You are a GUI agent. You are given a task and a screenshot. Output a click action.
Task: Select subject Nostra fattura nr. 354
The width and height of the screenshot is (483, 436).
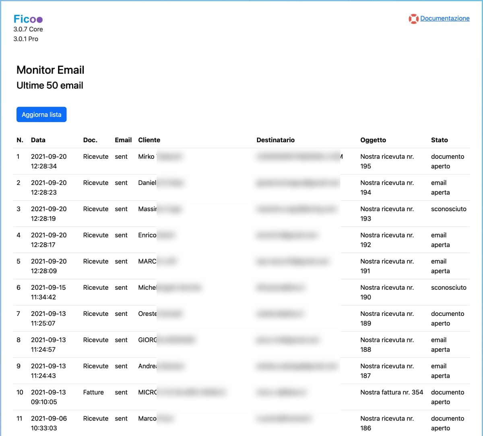[x=391, y=392]
